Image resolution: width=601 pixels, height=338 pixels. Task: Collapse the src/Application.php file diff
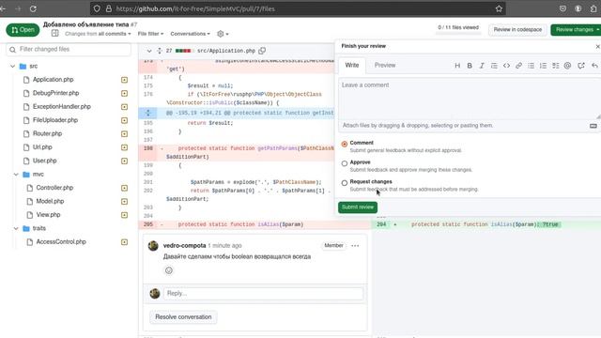pos(149,51)
